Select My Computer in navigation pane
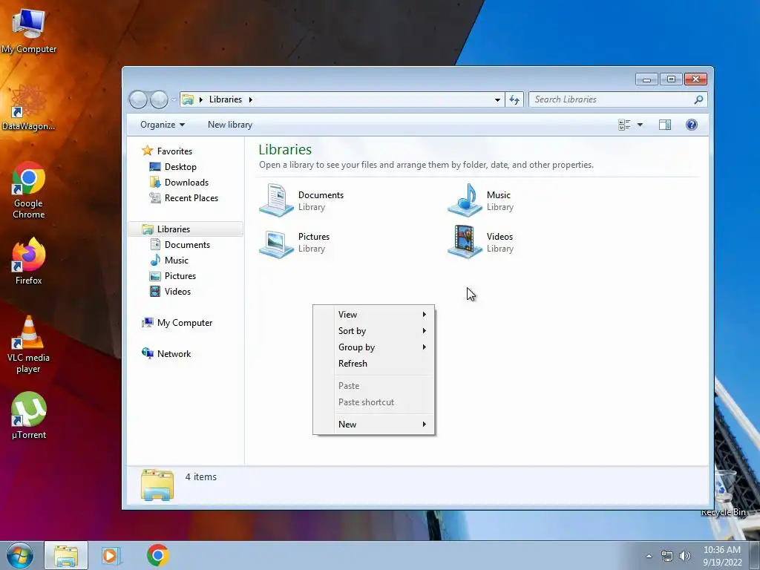The image size is (760, 570). (184, 323)
